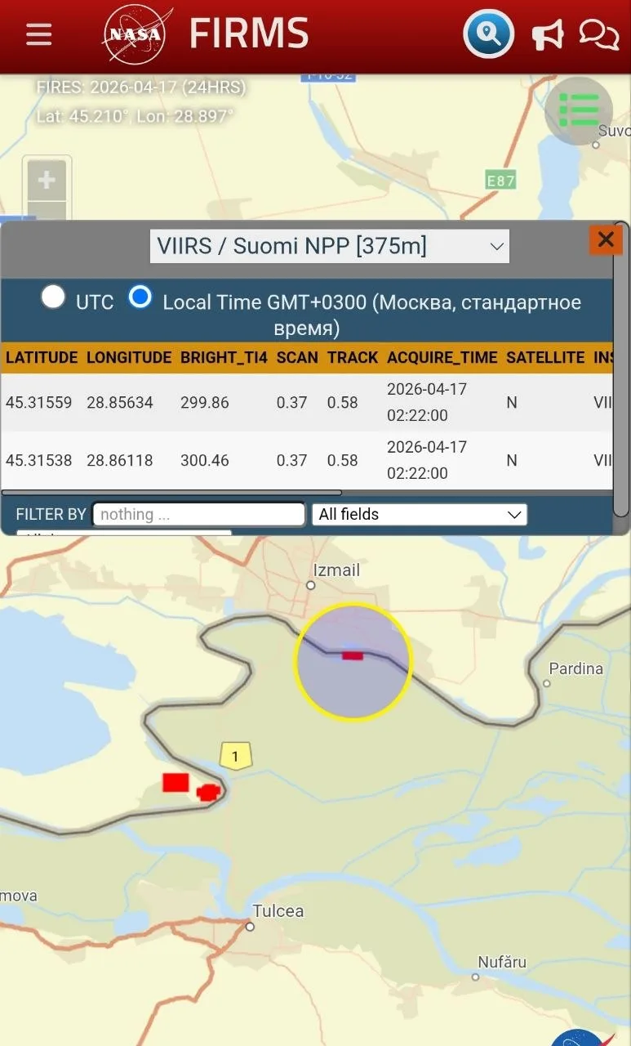Select the Local Time GMT+0300 option
Image resolution: width=631 pixels, height=1046 pixels.
[140, 297]
